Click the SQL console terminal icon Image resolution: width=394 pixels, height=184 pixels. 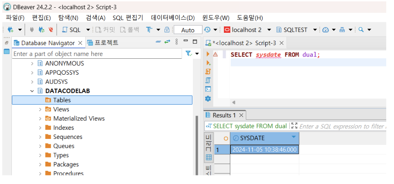(x=208, y=89)
